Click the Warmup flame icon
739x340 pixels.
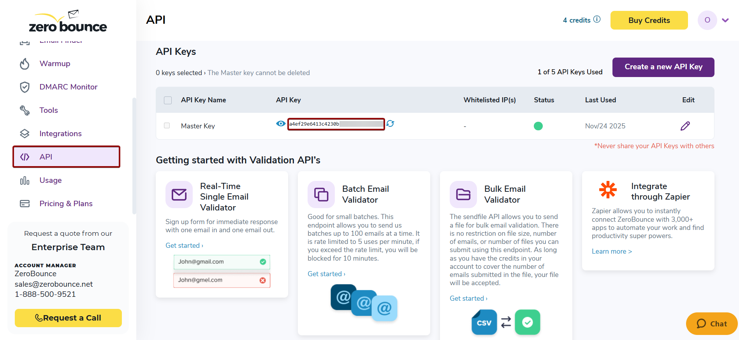coord(25,64)
